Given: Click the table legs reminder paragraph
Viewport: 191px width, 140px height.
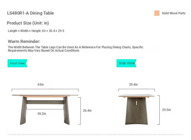Looking at the screenshot, I should 75,49.
